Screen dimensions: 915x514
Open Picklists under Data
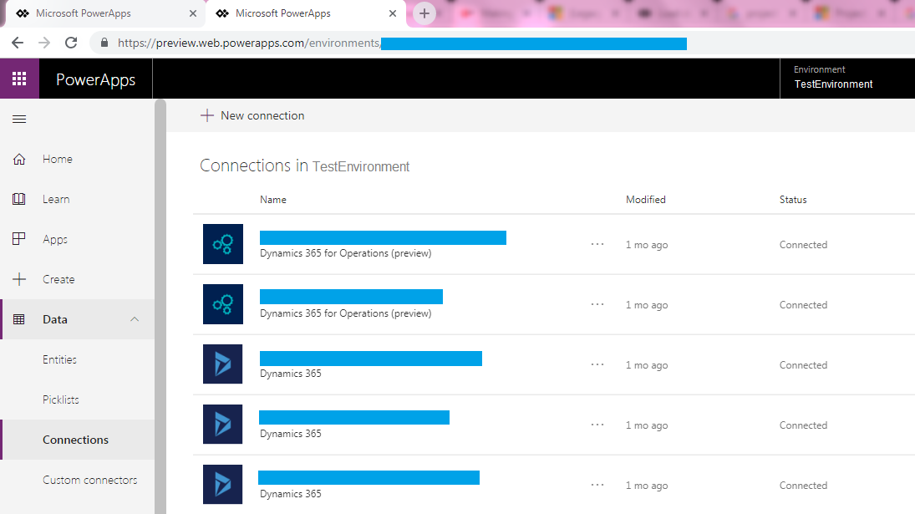point(78,399)
